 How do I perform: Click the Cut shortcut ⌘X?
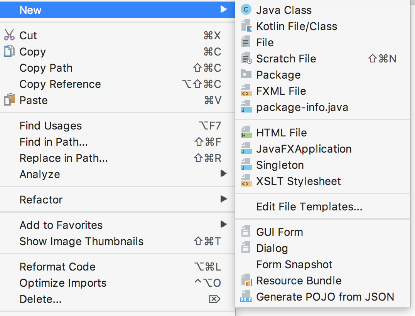pos(212,35)
